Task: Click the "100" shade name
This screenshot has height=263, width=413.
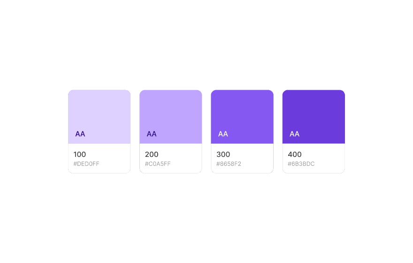Action: pos(80,154)
